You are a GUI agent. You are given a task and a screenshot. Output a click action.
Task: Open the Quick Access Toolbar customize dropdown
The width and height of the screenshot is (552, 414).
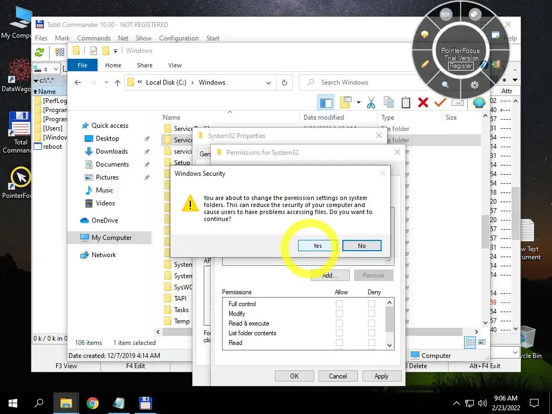pos(115,51)
